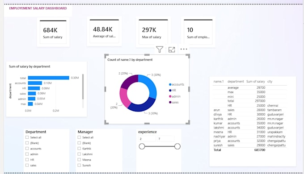
Task: Select the kumar row name cell
Action: [x=218, y=123]
